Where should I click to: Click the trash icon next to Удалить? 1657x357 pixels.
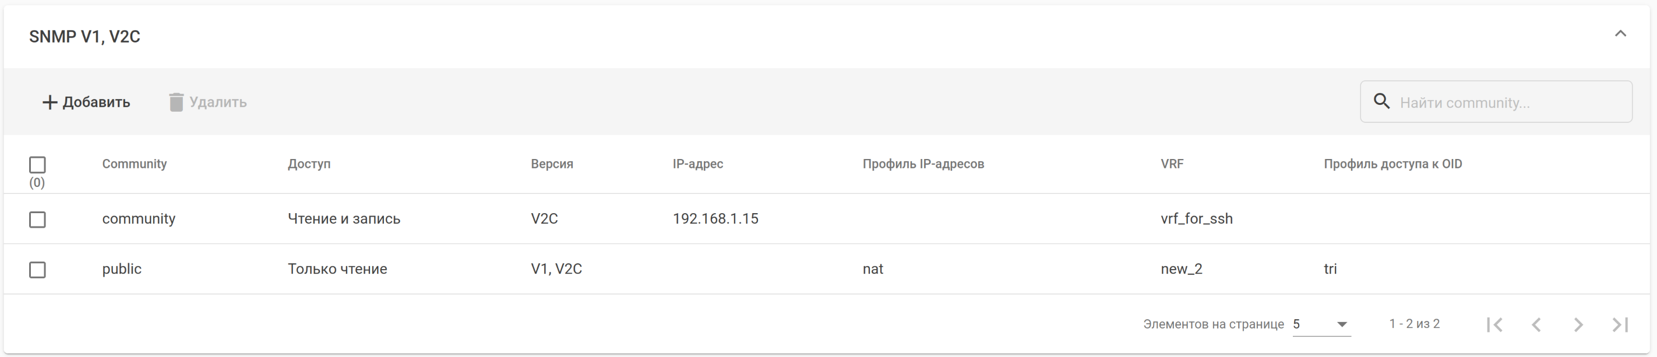pos(175,102)
